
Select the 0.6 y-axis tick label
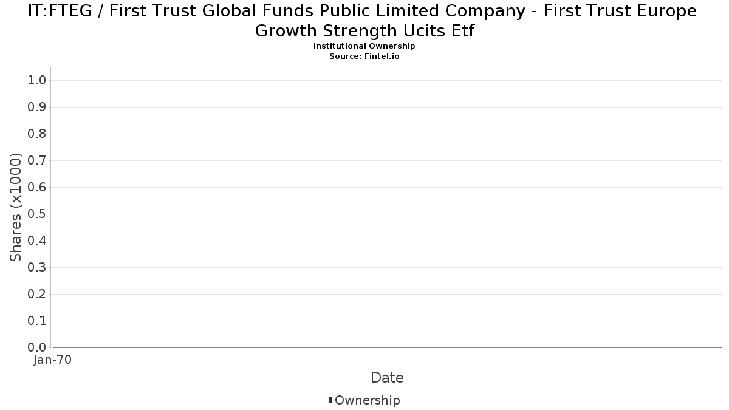coord(38,188)
